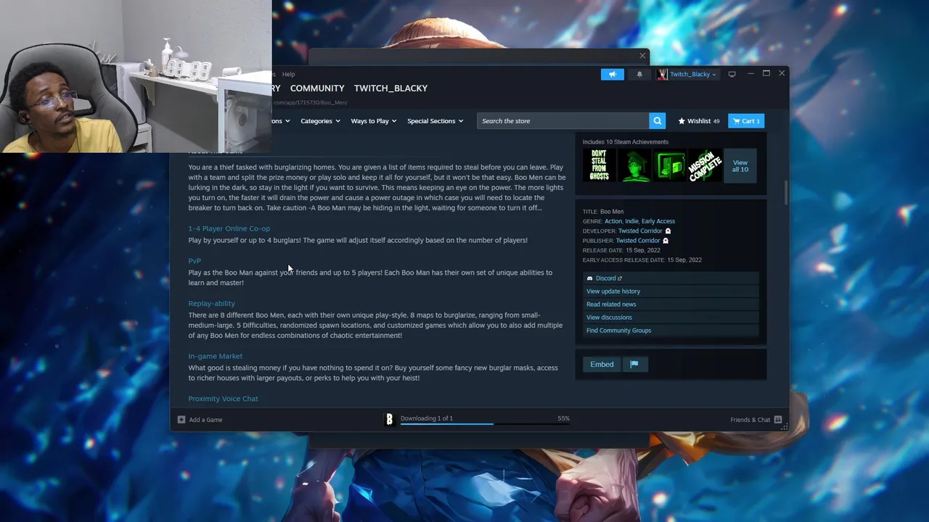Open Cart 1
The width and height of the screenshot is (929, 522).
746,121
